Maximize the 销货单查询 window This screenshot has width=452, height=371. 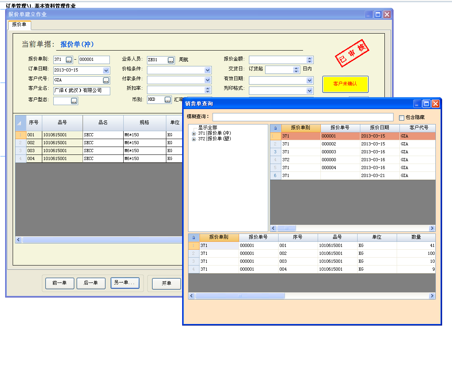(x=426, y=104)
